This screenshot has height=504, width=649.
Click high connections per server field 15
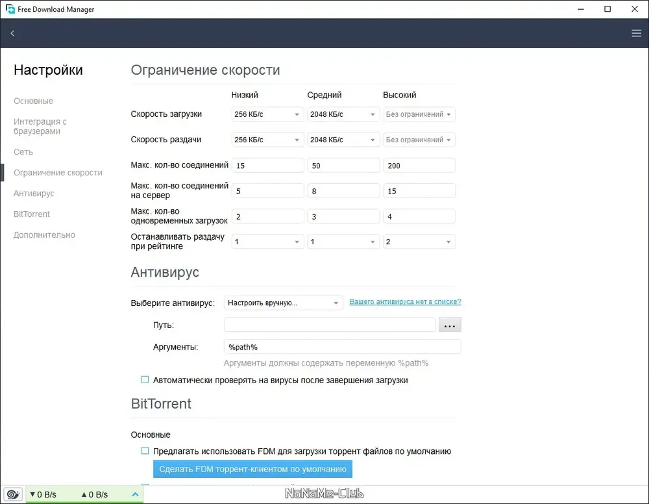419,191
